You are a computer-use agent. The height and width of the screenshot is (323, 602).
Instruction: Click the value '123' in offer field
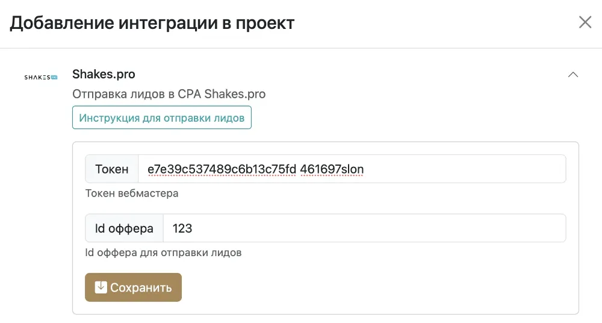[182, 228]
